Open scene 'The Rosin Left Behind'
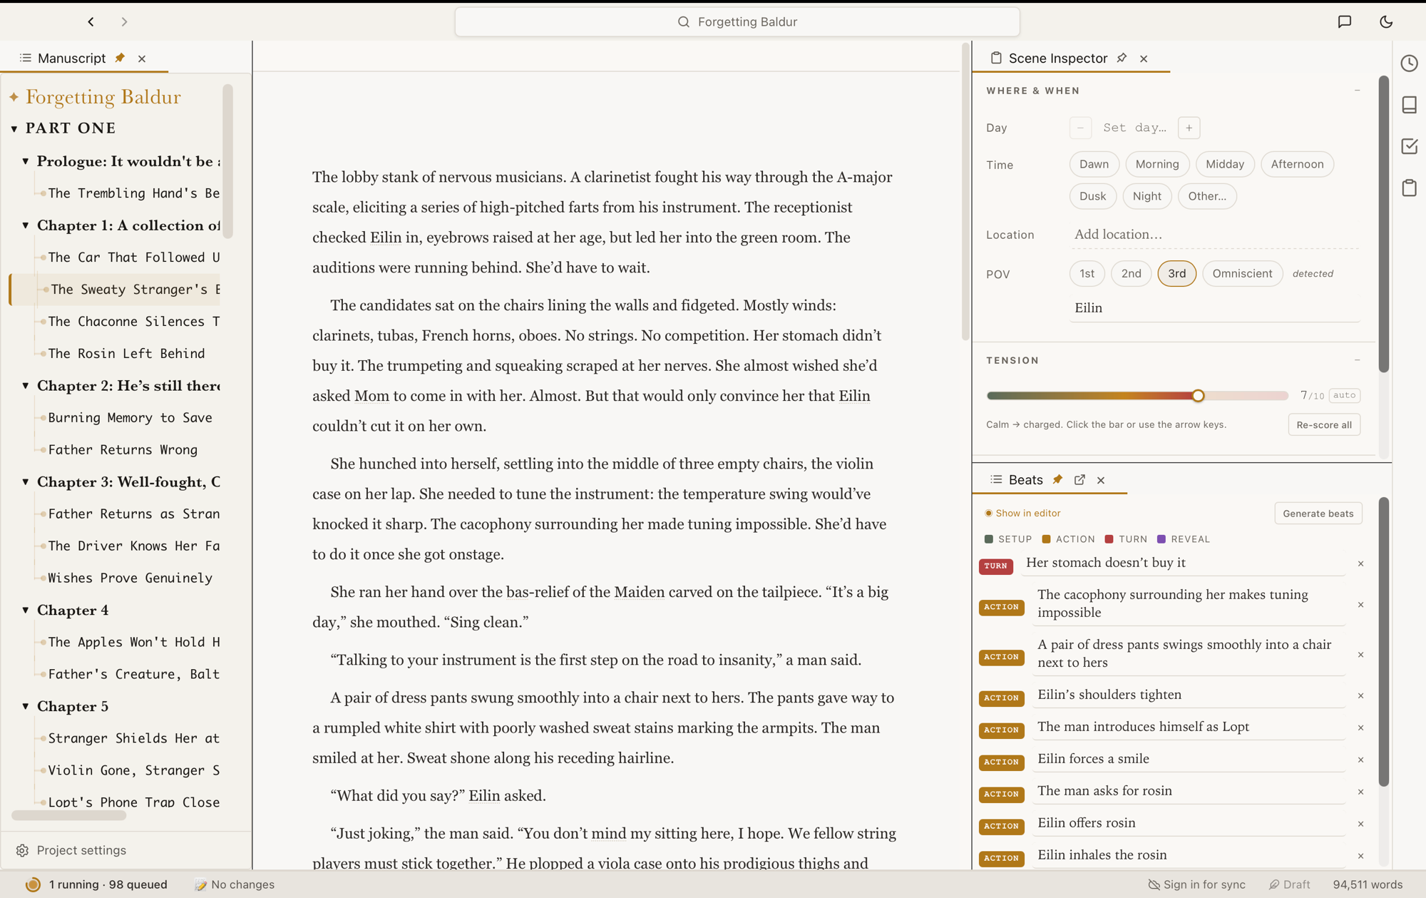1426x898 pixels. [x=127, y=354]
